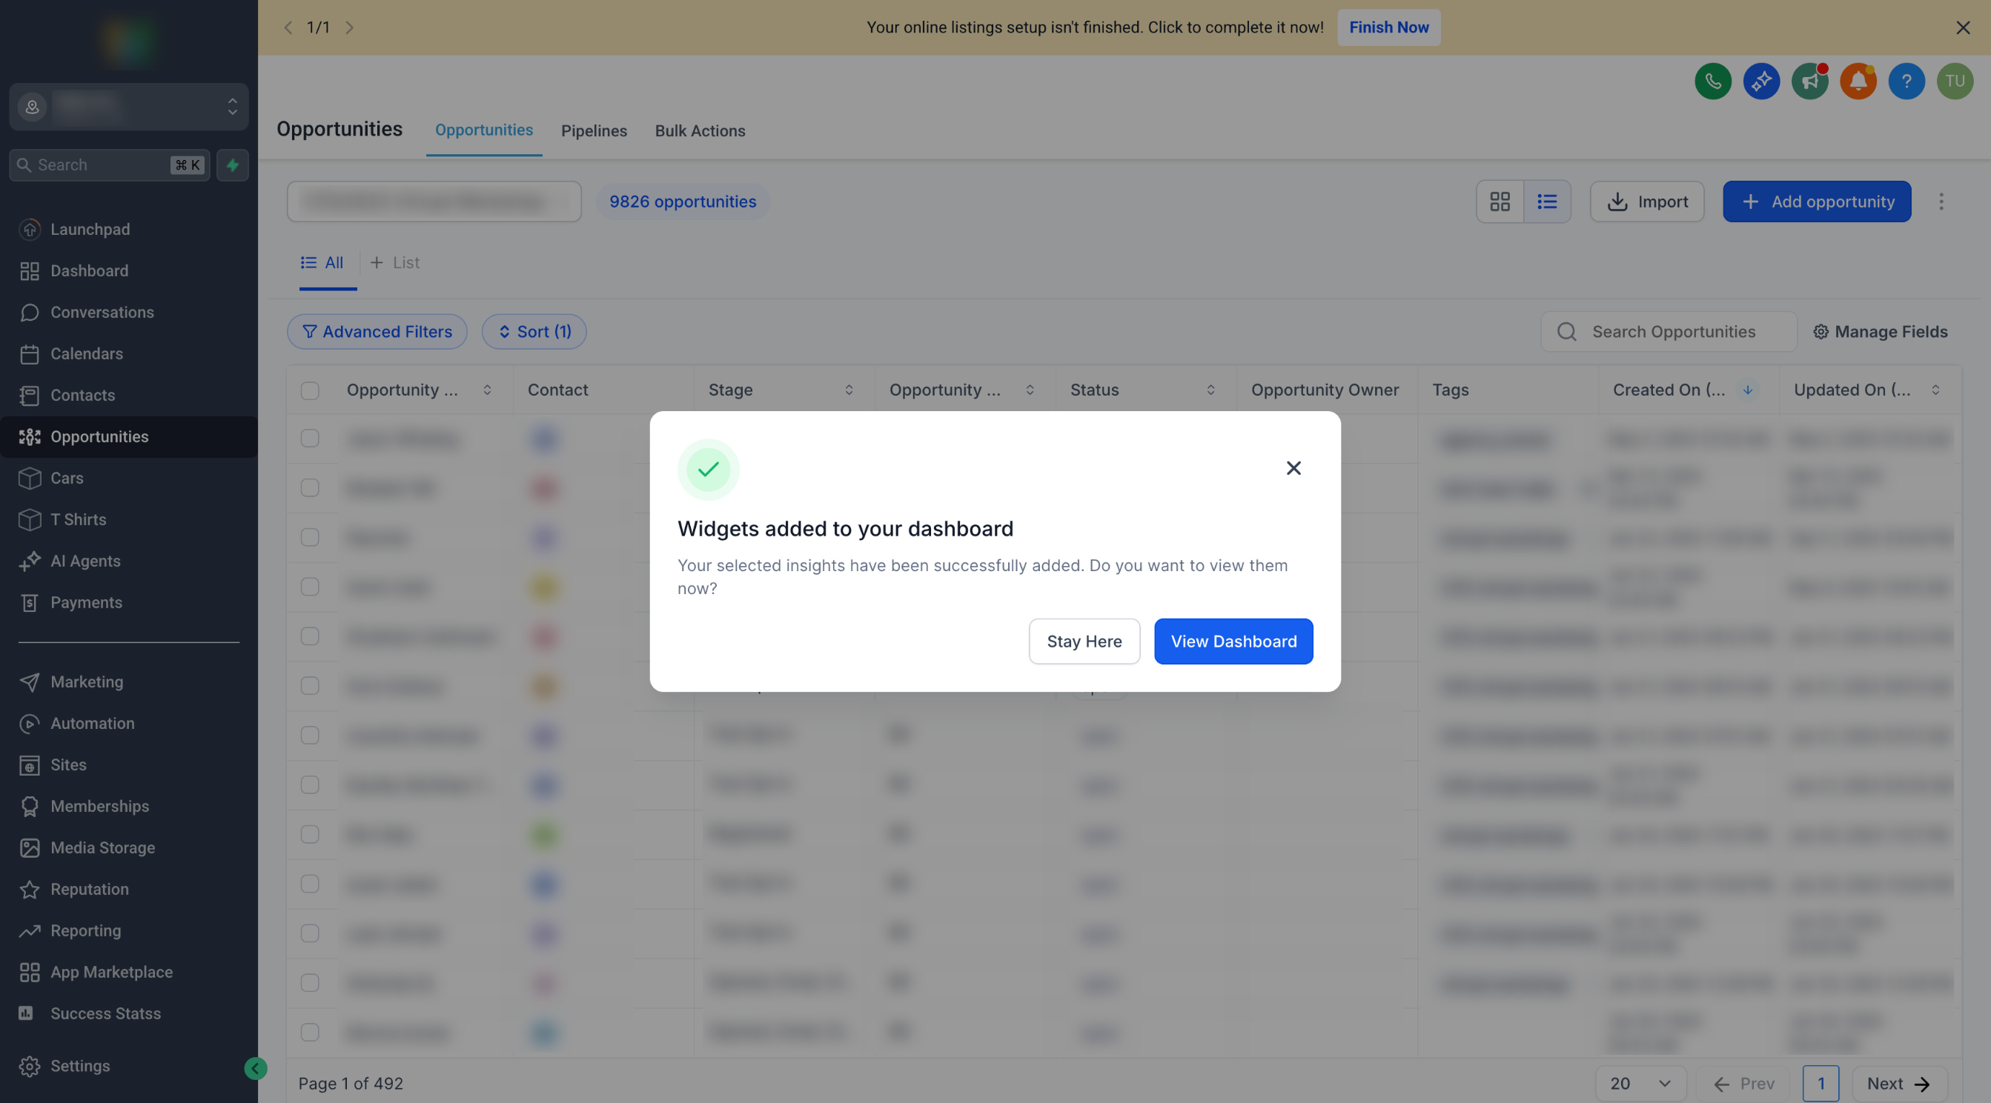Open the Sort (1) dropdown
Viewport: 1991px width, 1103px height.
click(x=534, y=332)
